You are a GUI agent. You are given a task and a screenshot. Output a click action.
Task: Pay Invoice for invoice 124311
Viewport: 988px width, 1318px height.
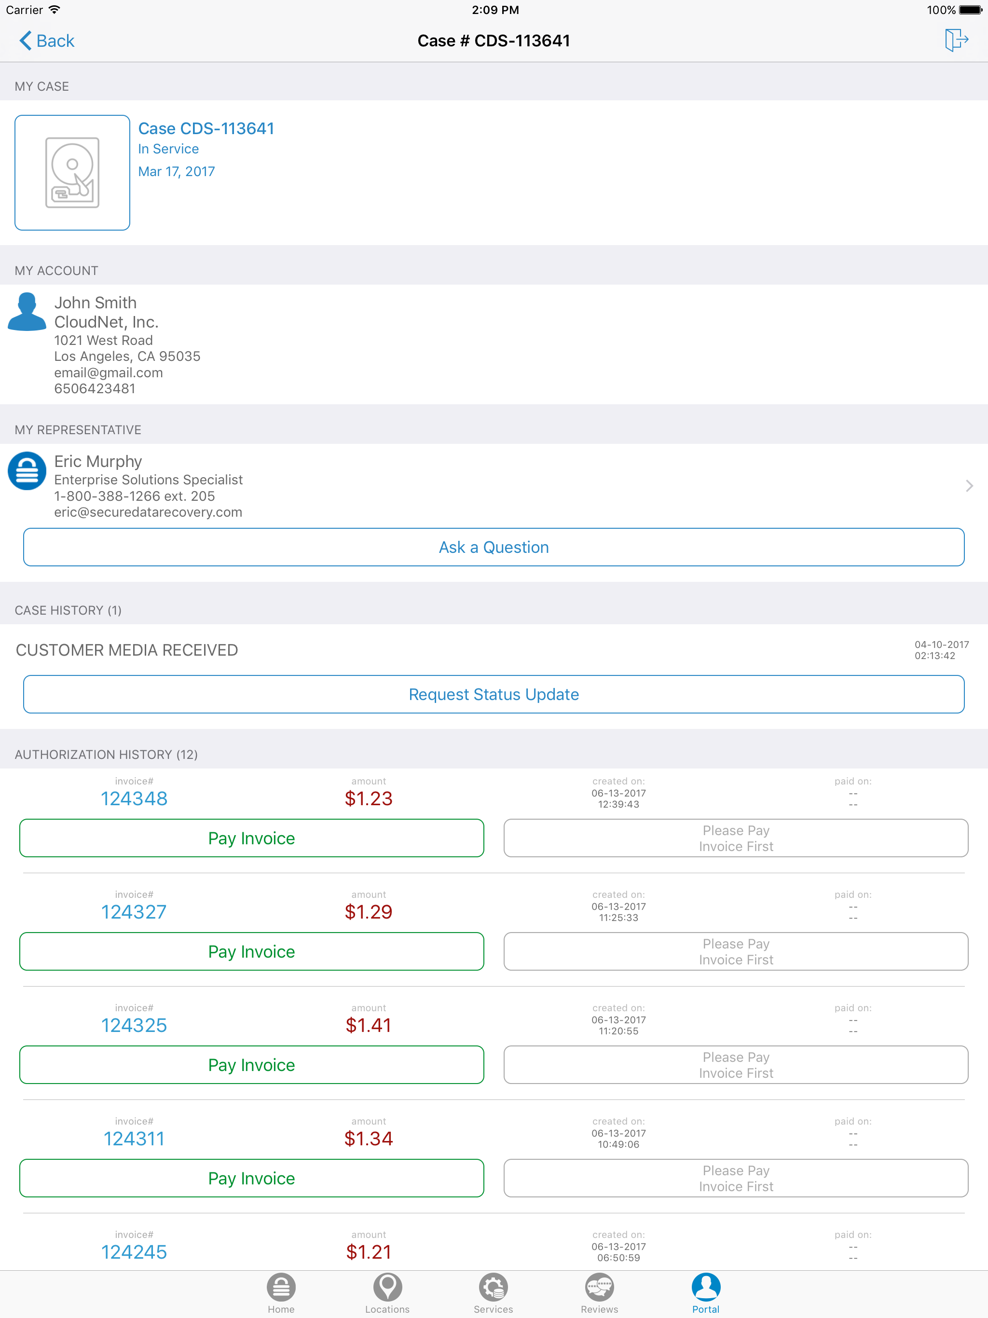(251, 1178)
